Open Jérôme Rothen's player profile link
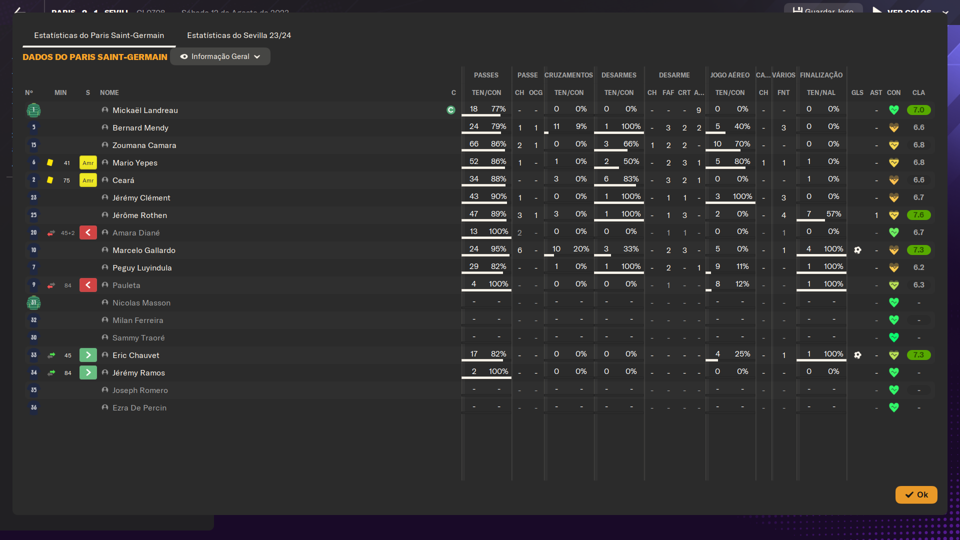960x540 pixels. click(139, 215)
